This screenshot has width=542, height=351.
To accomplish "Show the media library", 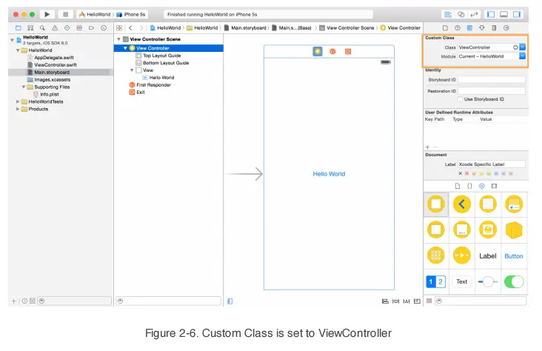I will click(494, 186).
